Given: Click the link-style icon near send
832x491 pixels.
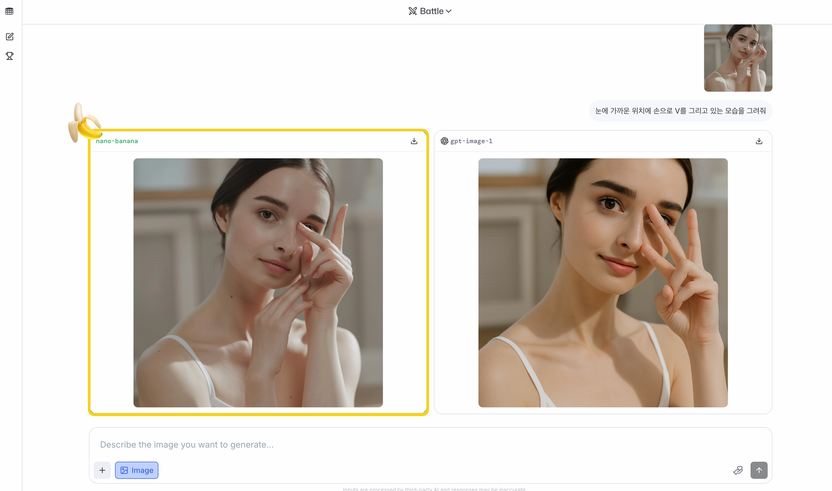Looking at the screenshot, I should point(738,470).
